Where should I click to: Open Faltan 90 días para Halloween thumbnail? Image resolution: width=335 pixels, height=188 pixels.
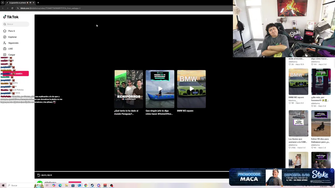click(321, 123)
